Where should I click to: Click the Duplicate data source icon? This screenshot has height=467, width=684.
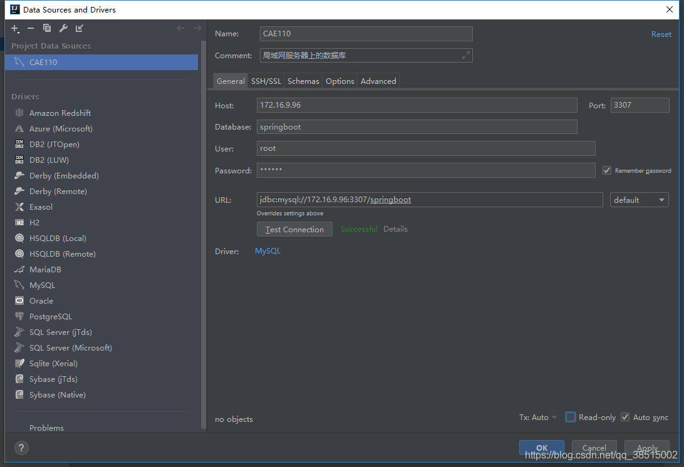click(x=47, y=28)
